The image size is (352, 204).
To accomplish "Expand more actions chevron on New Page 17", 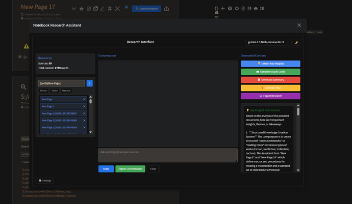I will (74, 9).
